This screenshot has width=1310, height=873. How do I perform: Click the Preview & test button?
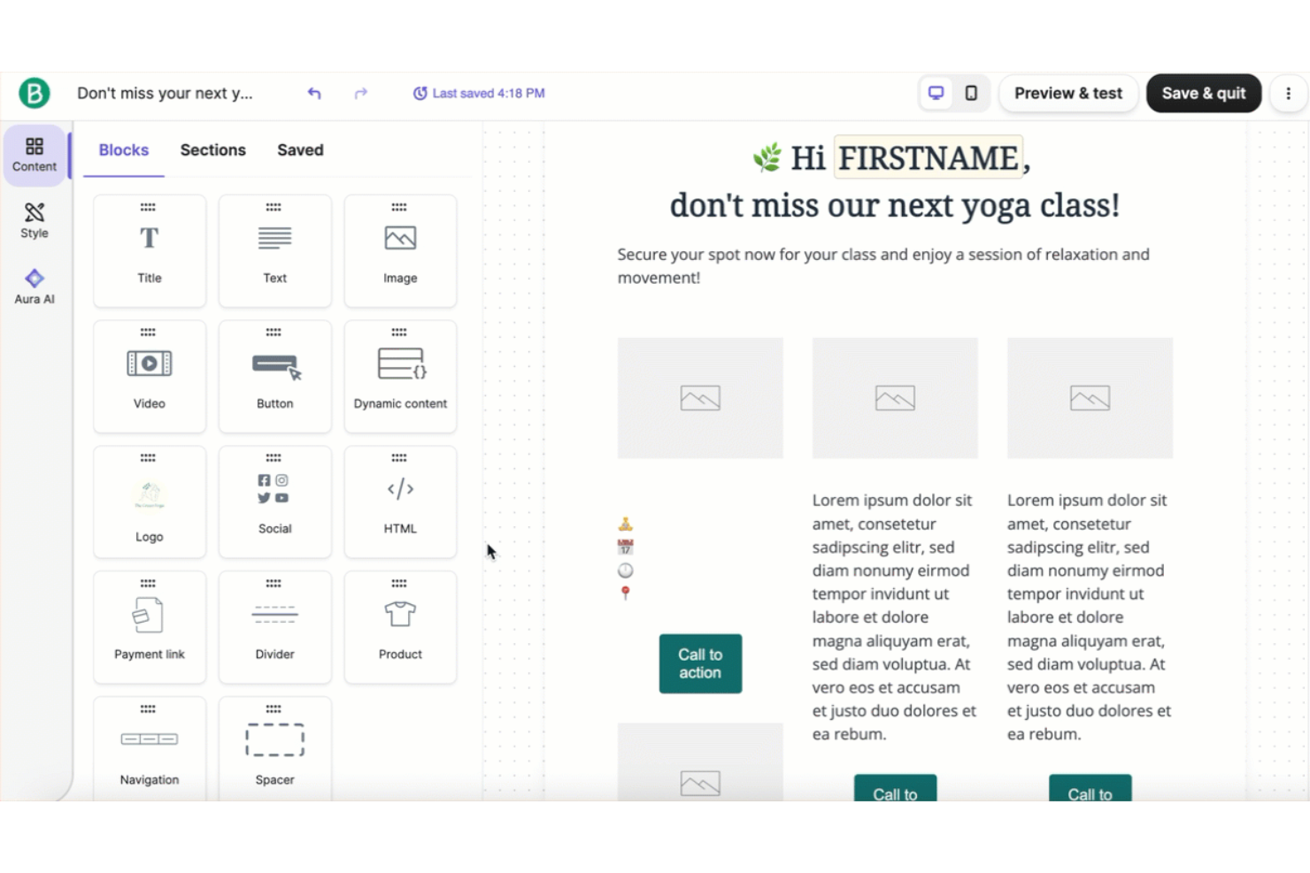click(x=1068, y=92)
